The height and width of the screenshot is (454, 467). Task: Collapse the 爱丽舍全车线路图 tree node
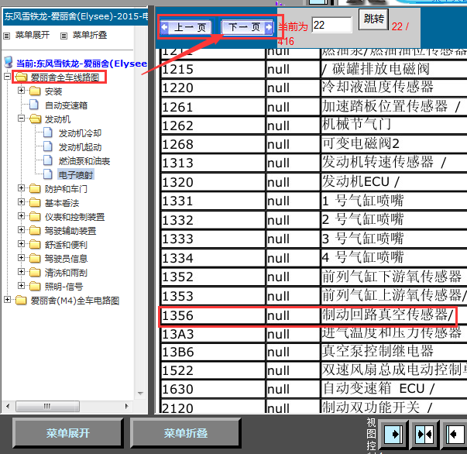(x=8, y=77)
